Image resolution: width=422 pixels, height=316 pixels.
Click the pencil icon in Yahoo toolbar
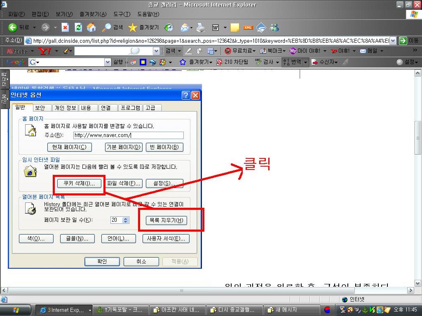66,51
